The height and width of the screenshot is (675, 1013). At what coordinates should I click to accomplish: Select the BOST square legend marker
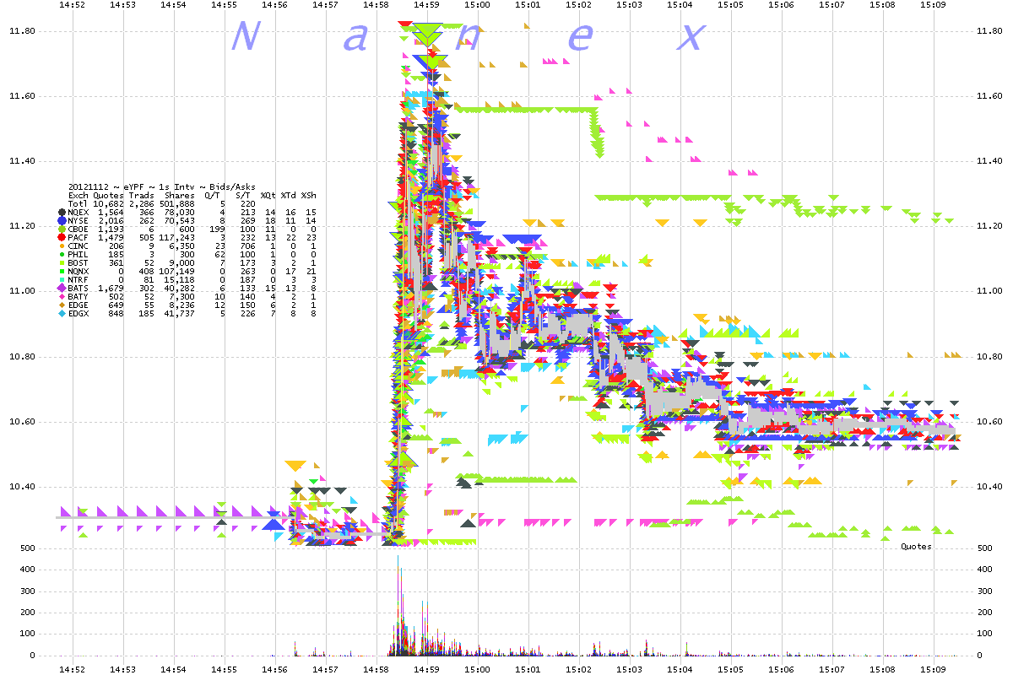coord(62,262)
